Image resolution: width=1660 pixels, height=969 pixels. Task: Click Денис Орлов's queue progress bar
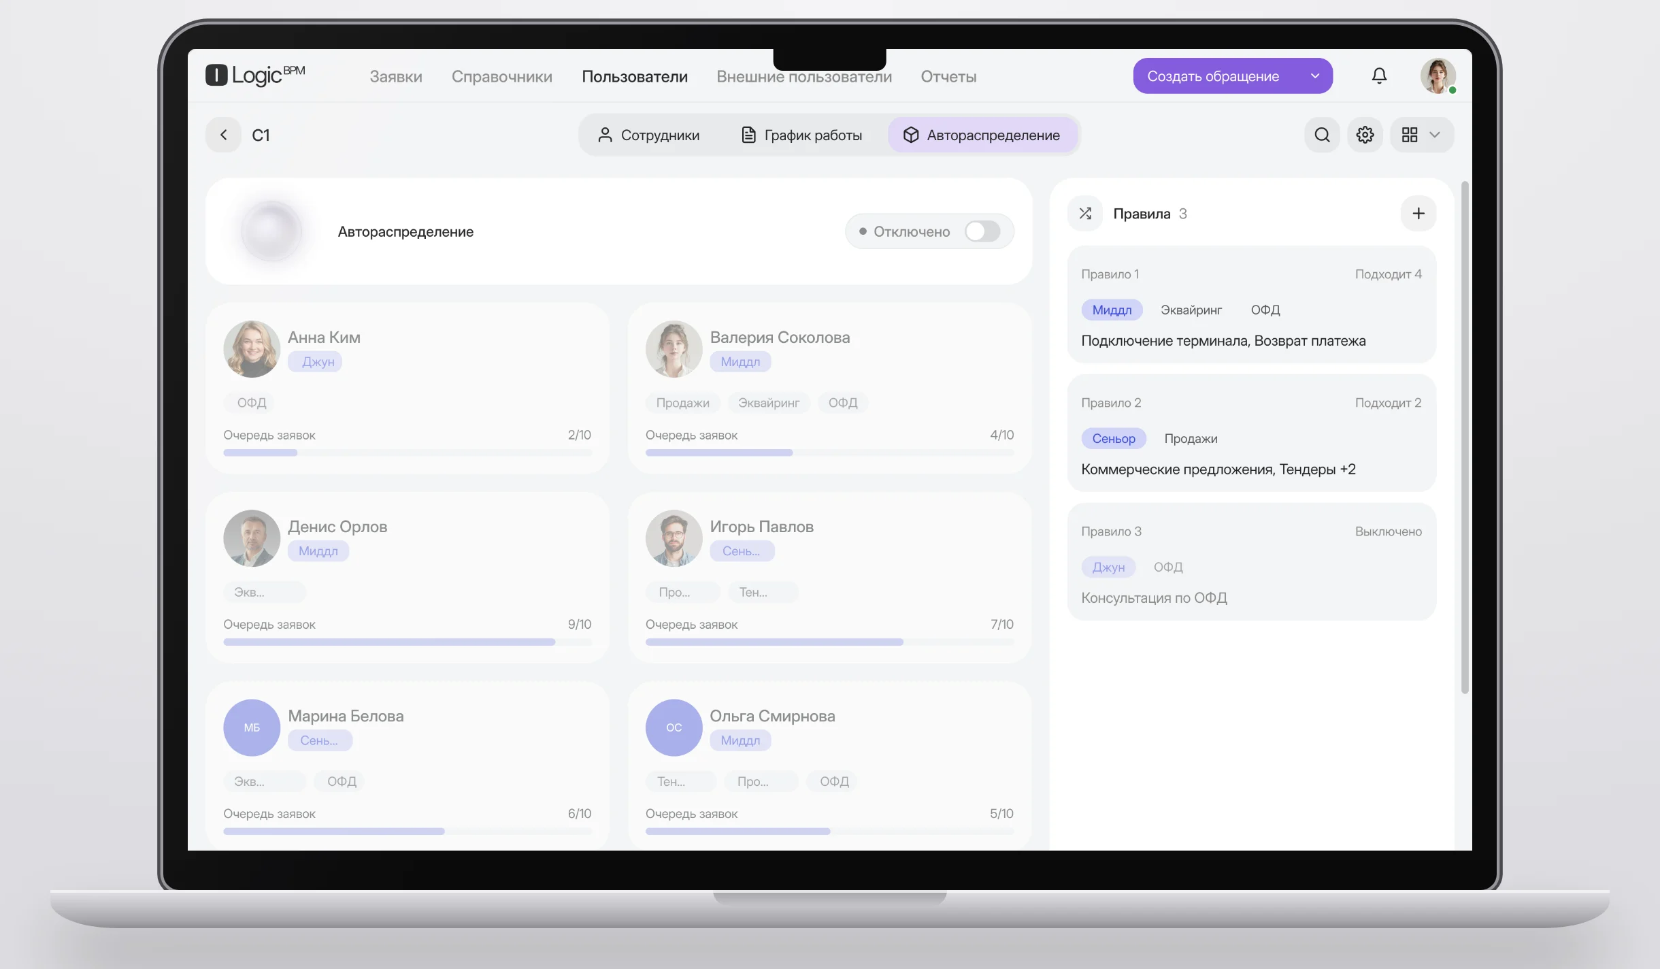408,642
